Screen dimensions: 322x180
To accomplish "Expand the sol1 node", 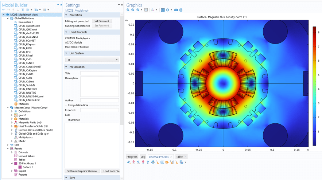I will (8, 145).
